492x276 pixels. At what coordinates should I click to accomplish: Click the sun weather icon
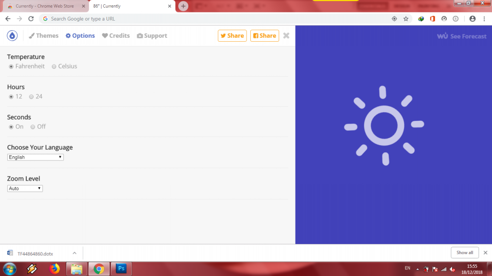tap(384, 126)
